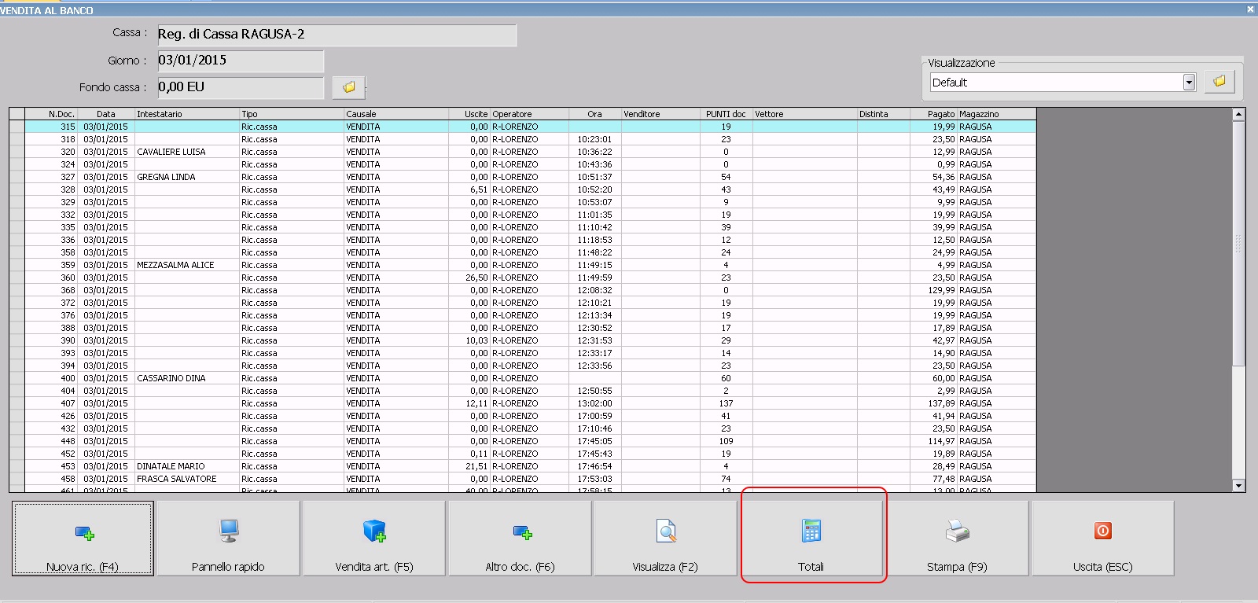Add another document with Altro doc. (F6)
The height and width of the screenshot is (603, 1258).
(x=520, y=539)
